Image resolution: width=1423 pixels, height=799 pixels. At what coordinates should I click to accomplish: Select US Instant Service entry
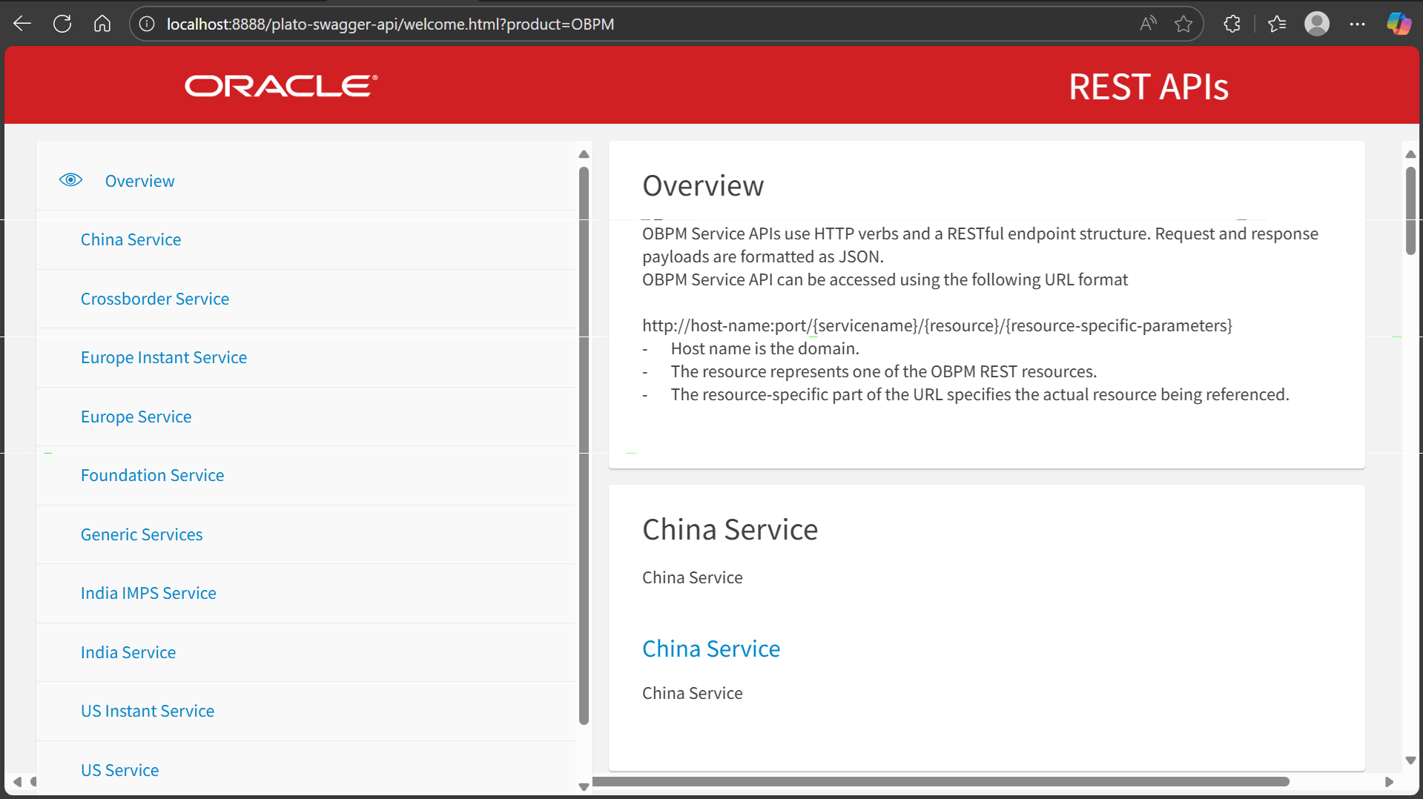[x=148, y=711]
